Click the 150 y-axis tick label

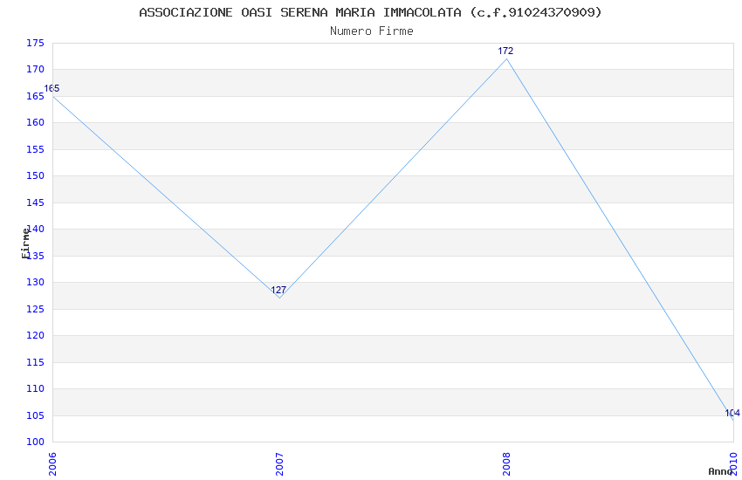pos(35,176)
